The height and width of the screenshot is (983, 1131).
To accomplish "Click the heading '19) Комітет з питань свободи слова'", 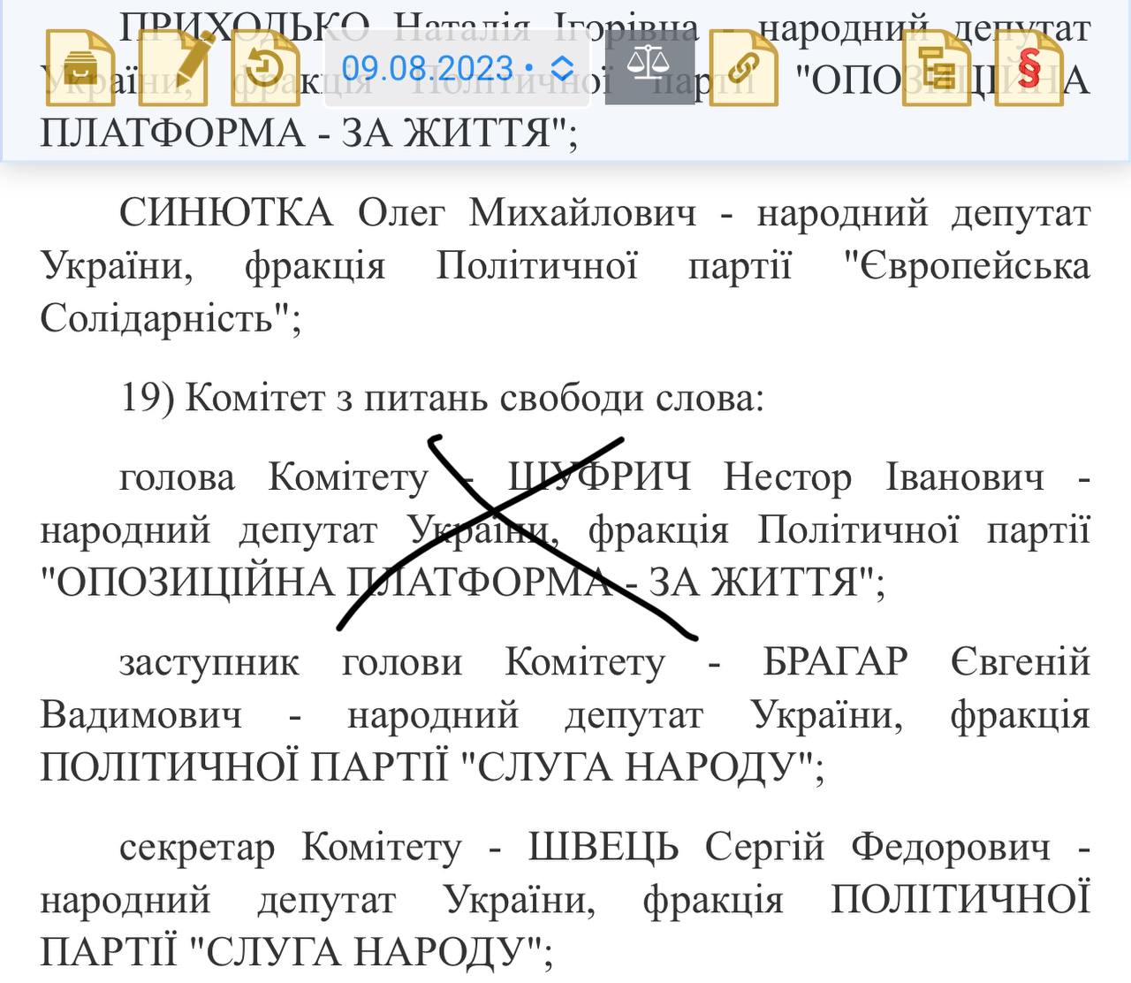I will coord(442,400).
